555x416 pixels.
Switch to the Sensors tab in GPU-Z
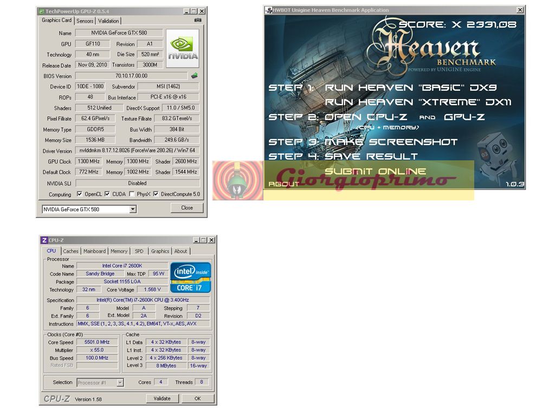click(x=85, y=21)
